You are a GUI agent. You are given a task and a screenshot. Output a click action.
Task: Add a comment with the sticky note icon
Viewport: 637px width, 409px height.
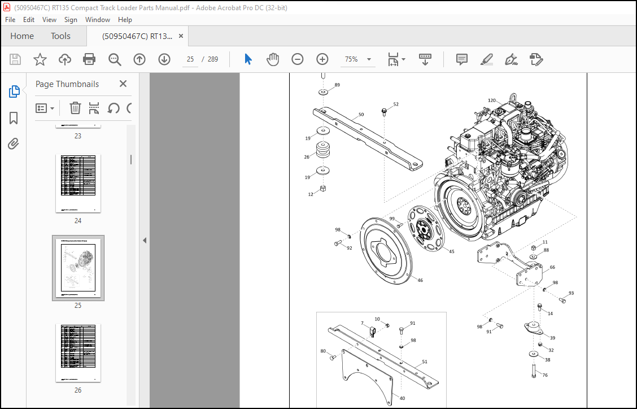(462, 59)
